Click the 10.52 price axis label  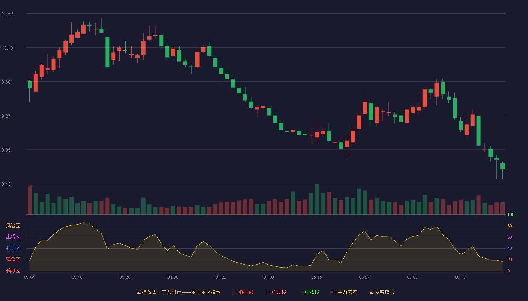point(7,14)
